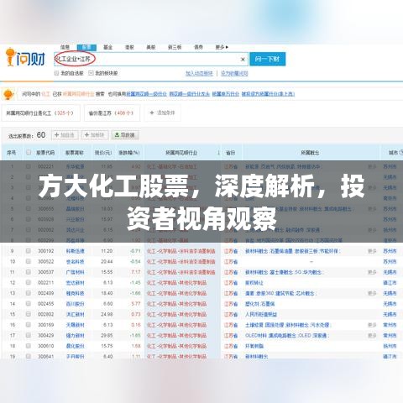Click the 所属同花顺一级行业 suggestion link

[x=146, y=94]
